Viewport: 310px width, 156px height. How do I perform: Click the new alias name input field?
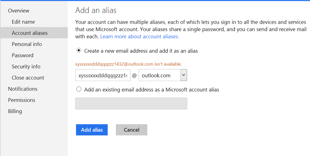[103, 75]
